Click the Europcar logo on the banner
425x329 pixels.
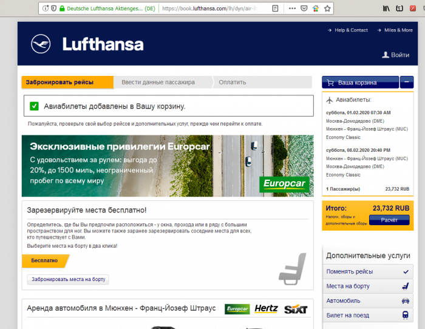pyautogui.click(x=284, y=184)
